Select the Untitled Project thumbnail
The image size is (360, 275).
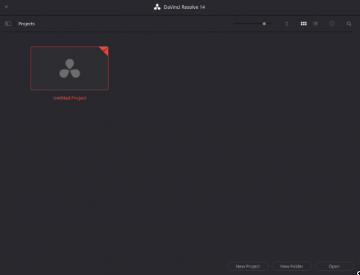click(x=69, y=68)
